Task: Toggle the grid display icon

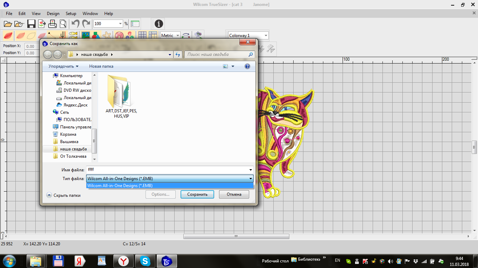Action: pos(142,35)
